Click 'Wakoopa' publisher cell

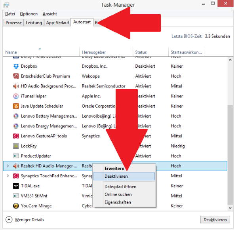pos(91,76)
